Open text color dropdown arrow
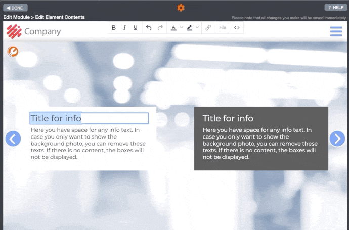The image size is (349, 230). tap(182, 28)
